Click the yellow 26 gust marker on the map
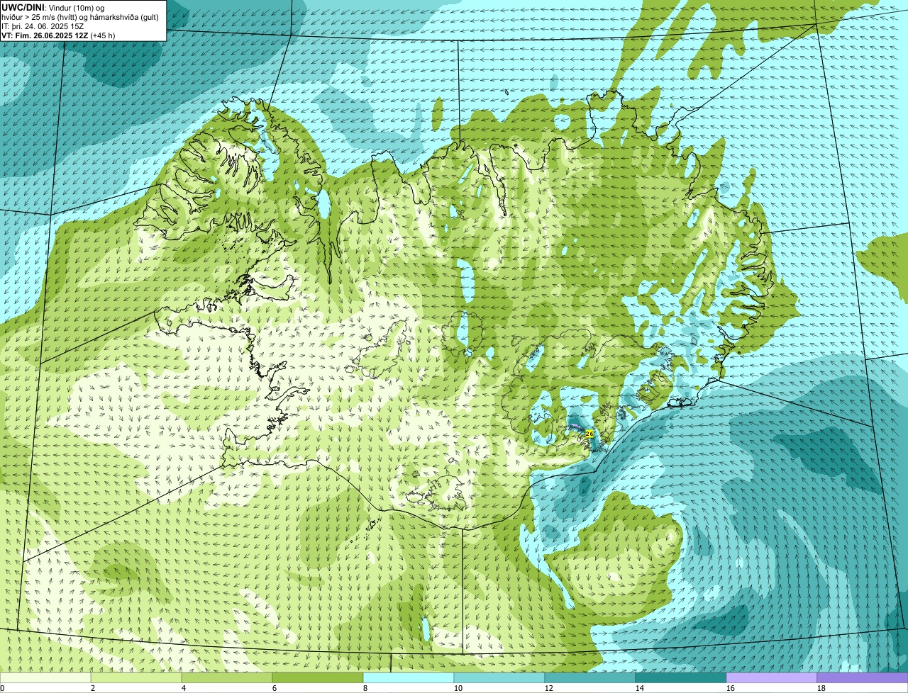The height and width of the screenshot is (693, 908). pyautogui.click(x=589, y=433)
